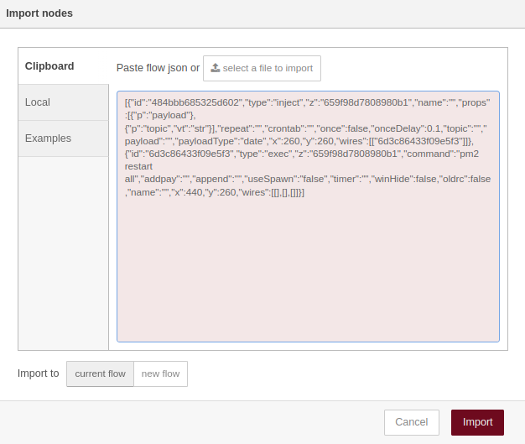Click the 'Import to' label
This screenshot has width=525, height=444.
(x=39, y=373)
